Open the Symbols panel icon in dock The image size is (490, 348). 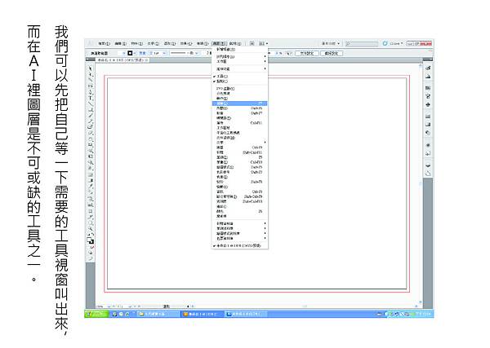point(428,104)
